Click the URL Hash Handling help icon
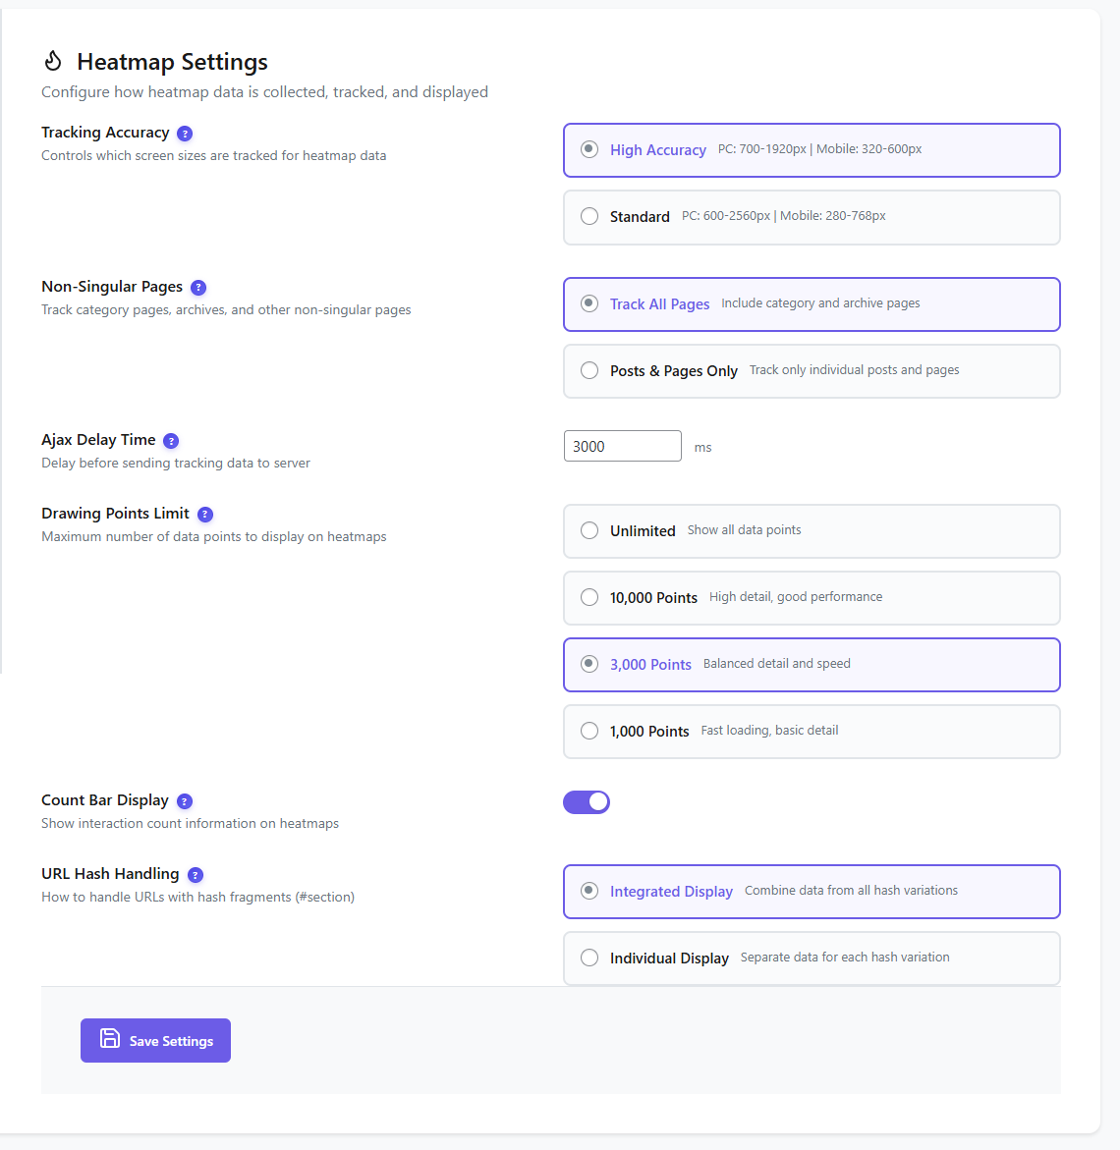This screenshot has height=1150, width=1120. 195,874
